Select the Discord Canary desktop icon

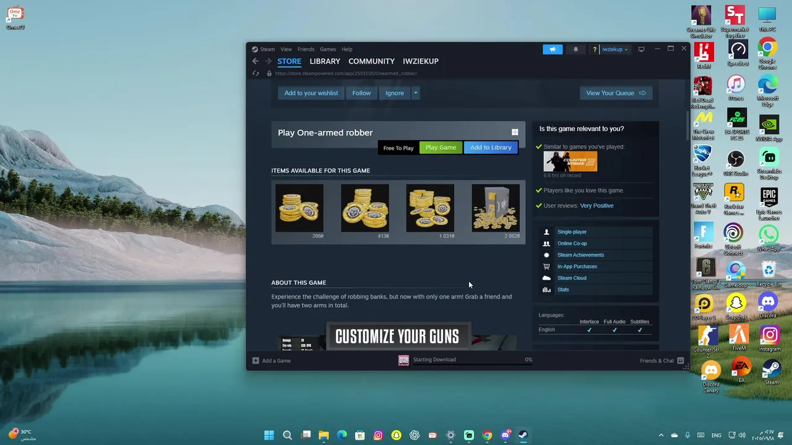tap(711, 377)
